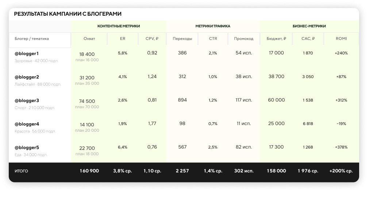The height and width of the screenshot is (201, 373).
Task: Click CTR value '2,1%'
Action: (x=213, y=53)
